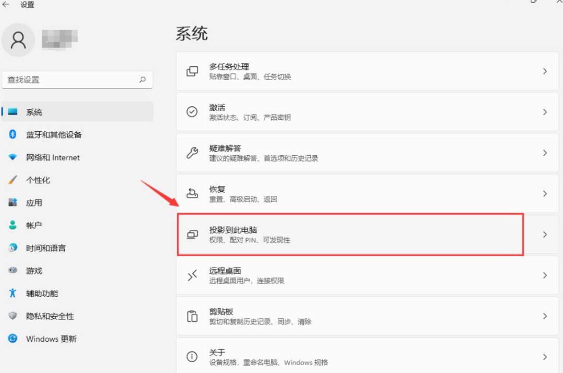Click the 疑难解答 wrench icon
The width and height of the screenshot is (563, 373).
192,153
